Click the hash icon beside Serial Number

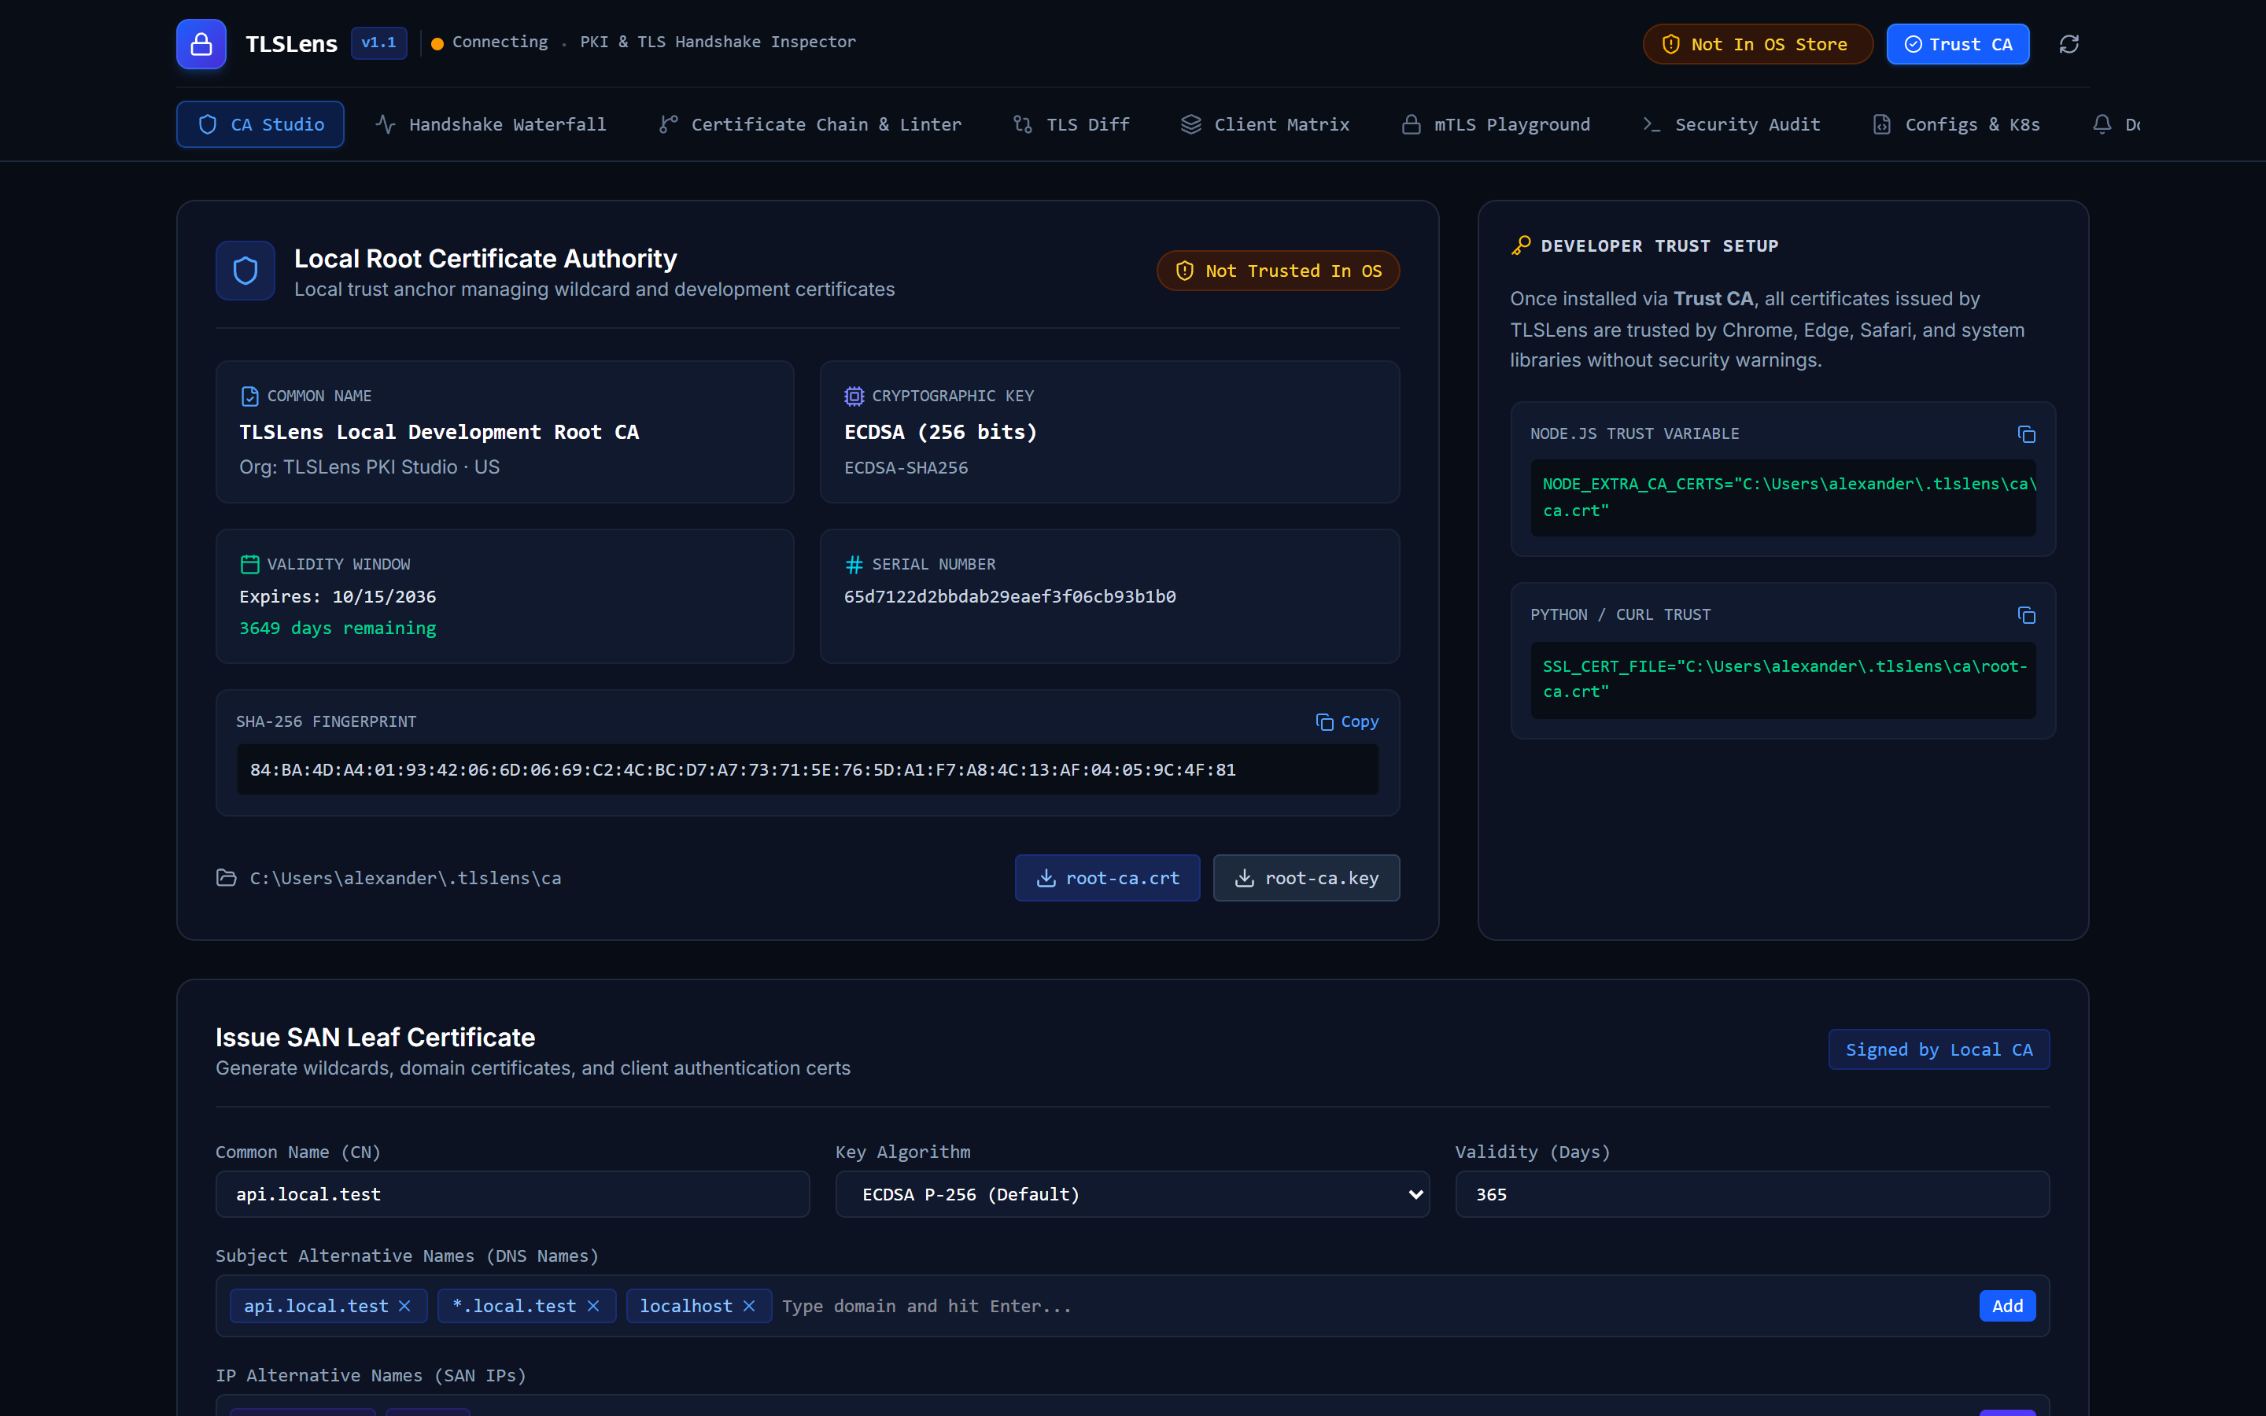pyautogui.click(x=854, y=564)
